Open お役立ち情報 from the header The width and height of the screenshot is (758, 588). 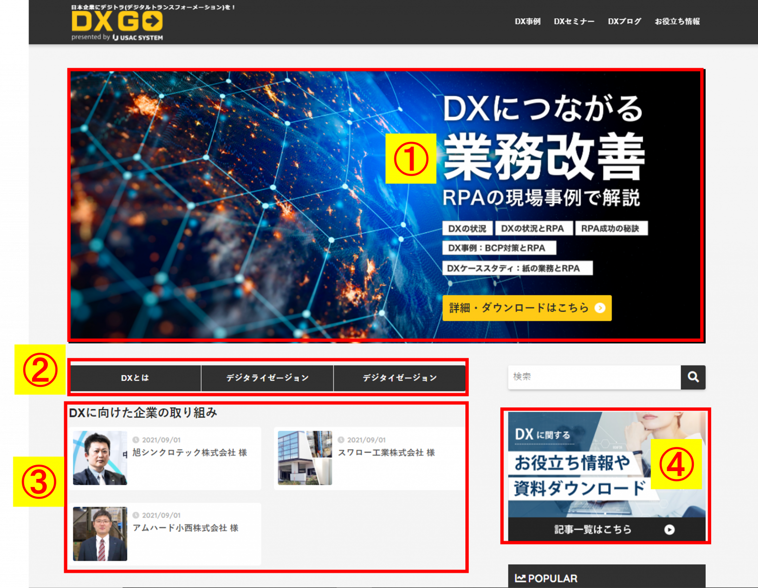(677, 21)
